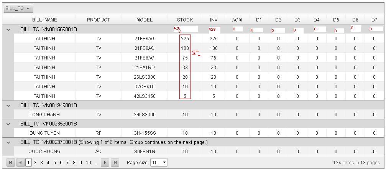Collapse group BILL_TO: VN001949001B
This screenshot has width=386, height=170.
tap(8, 106)
